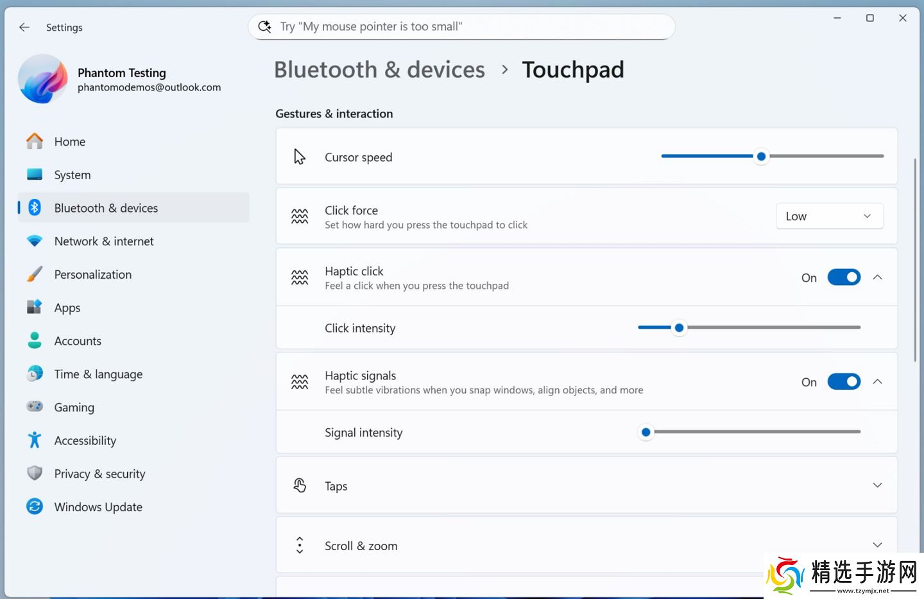
Task: Click the Privacy & security shield icon
Action: 35,473
